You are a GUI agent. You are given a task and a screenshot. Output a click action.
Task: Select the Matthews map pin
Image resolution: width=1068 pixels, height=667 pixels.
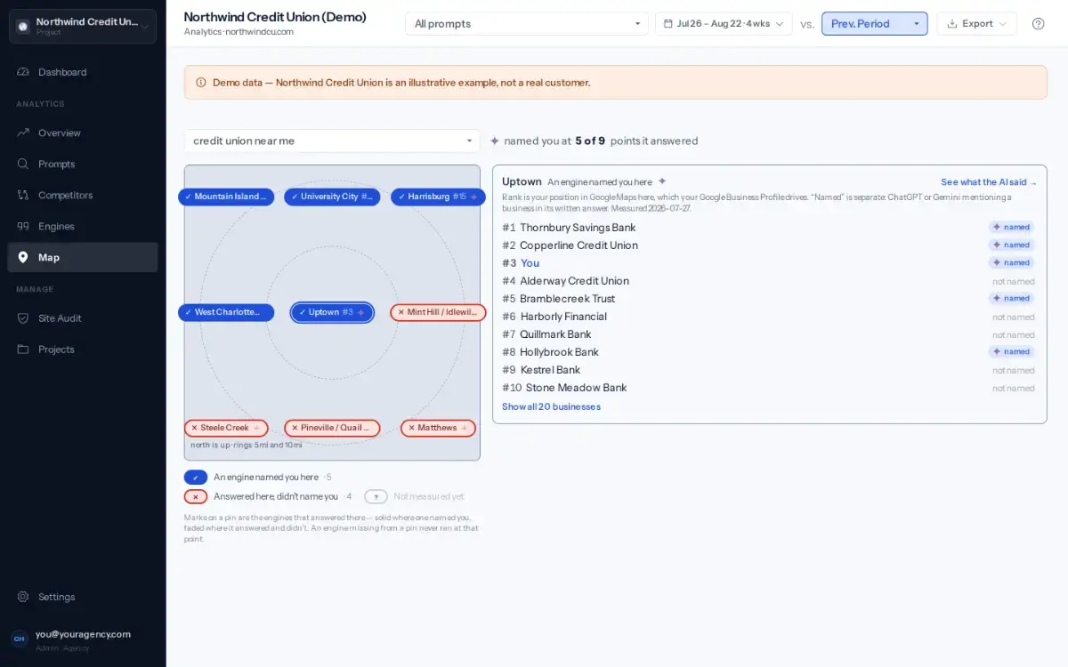tap(438, 428)
